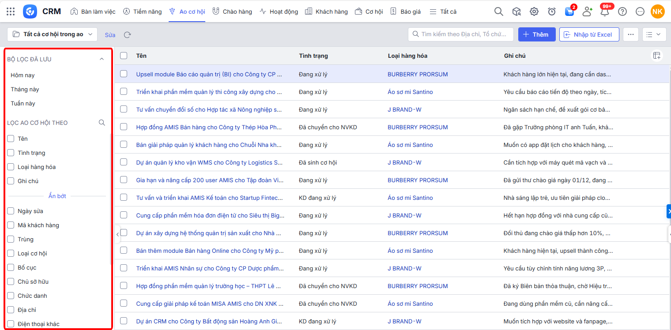Screen dimensions: 671x330
Task: Check the Mã khách hàng filter checkbox
Action: (x=11, y=225)
